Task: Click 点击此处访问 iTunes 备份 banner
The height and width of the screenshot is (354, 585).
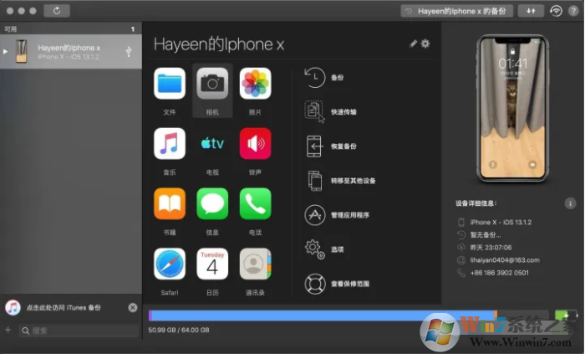Action: pos(64,308)
